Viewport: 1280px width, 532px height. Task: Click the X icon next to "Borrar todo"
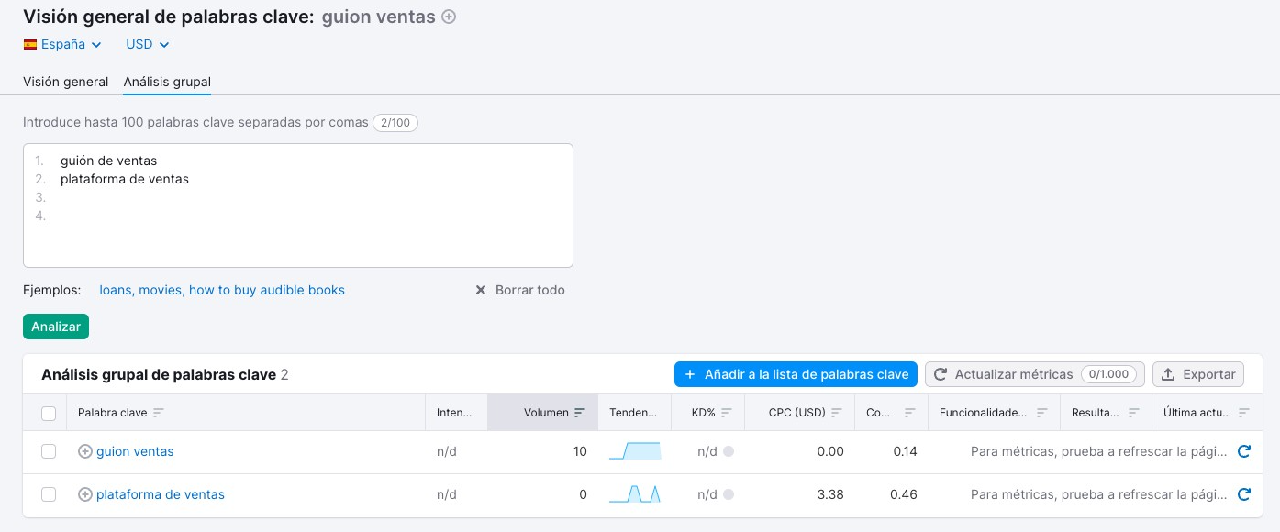pyautogui.click(x=480, y=290)
